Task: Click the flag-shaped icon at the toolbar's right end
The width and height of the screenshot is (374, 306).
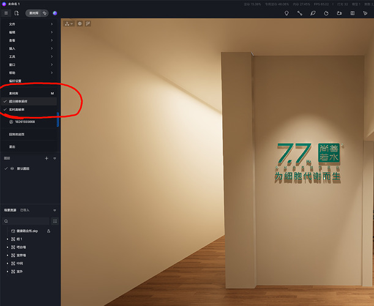Action: point(365,13)
